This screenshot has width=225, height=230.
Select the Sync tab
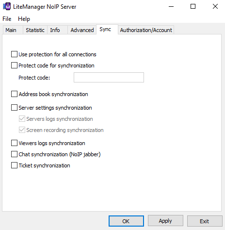coord(107,30)
